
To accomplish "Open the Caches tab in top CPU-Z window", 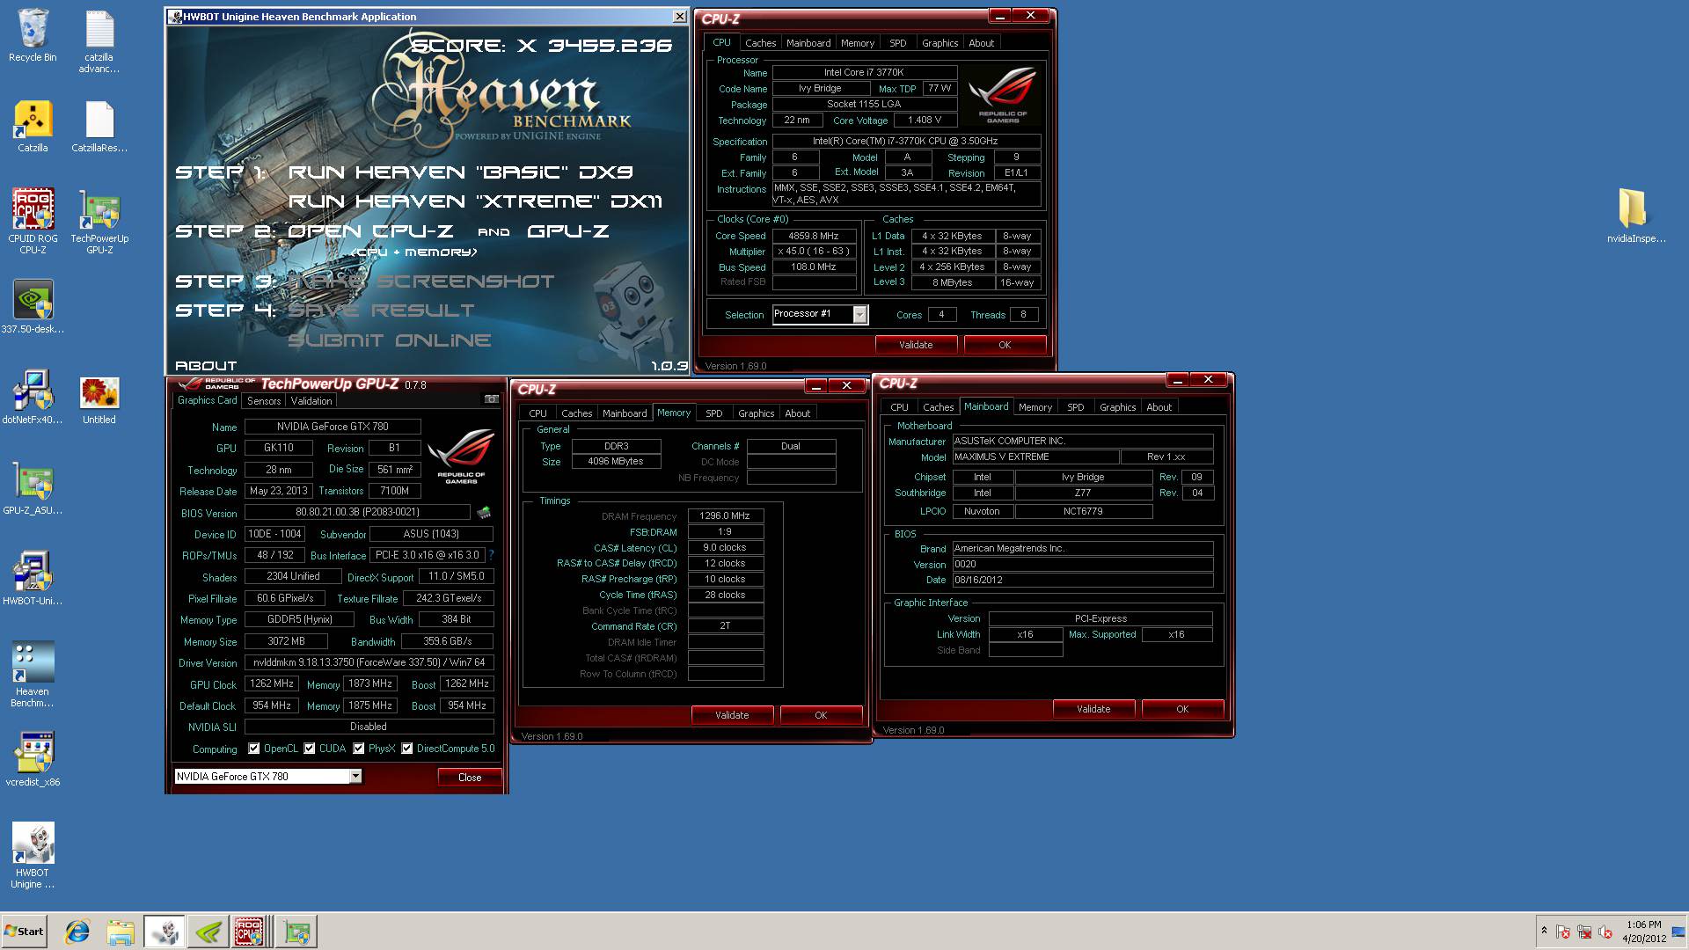I will (x=760, y=43).
